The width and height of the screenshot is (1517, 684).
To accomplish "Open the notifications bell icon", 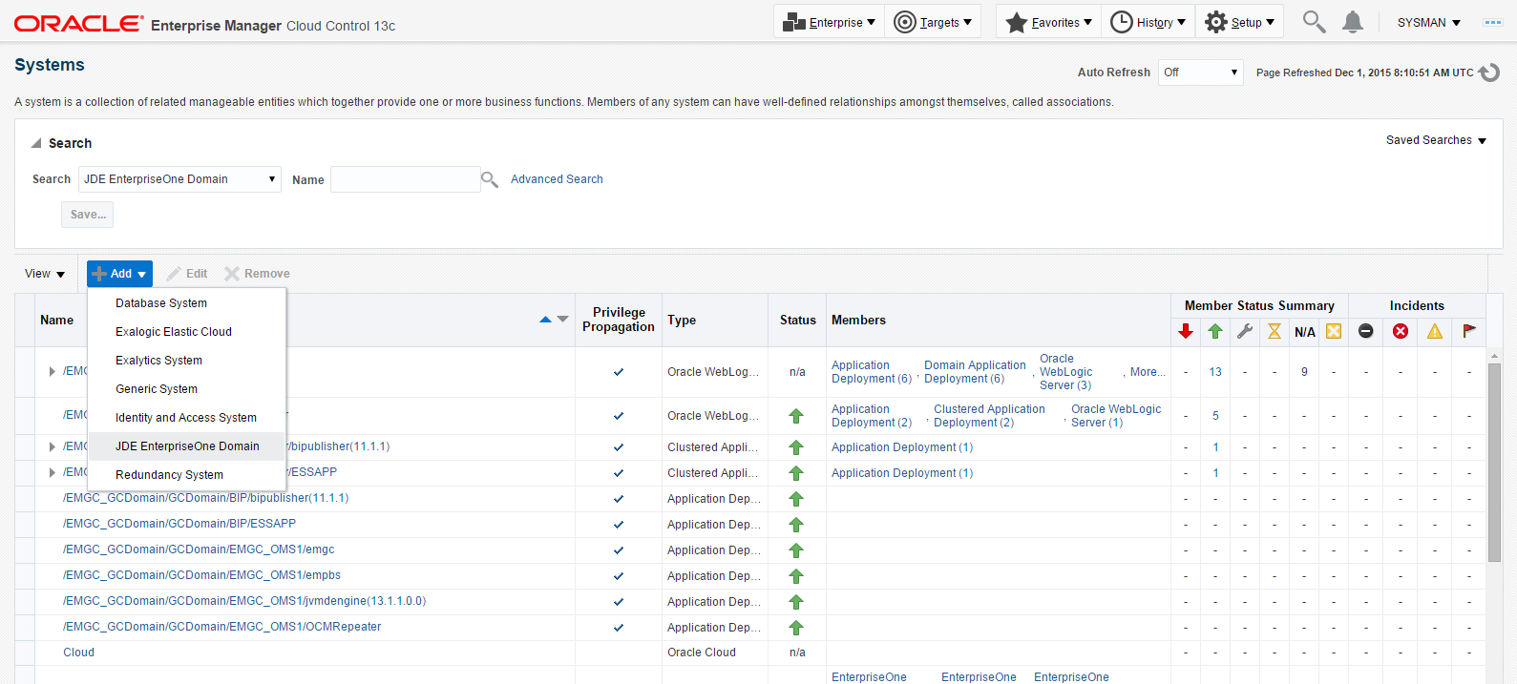I will pos(1352,22).
